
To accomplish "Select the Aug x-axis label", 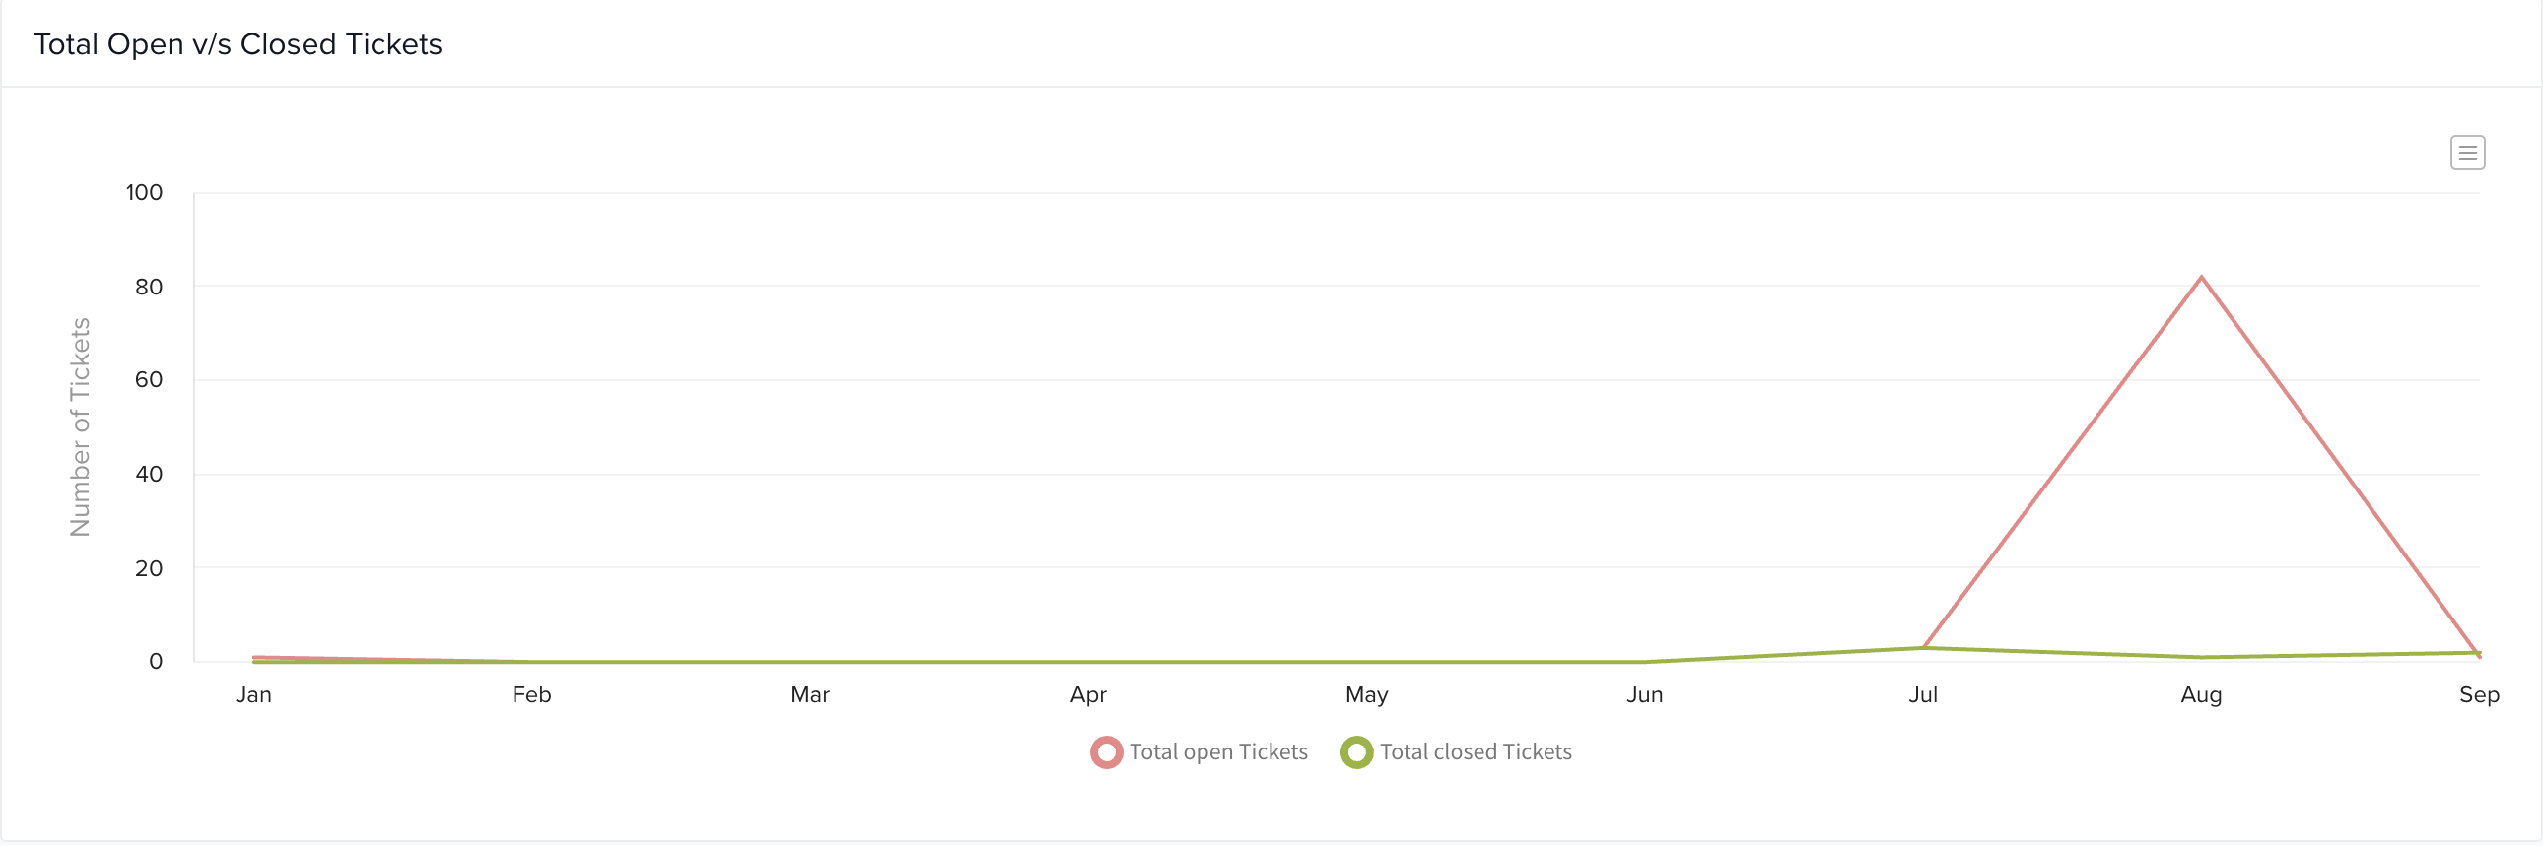I will coord(2201,695).
